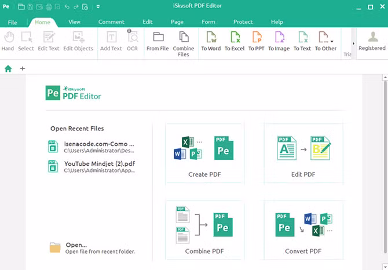Open the quick access toolbar customize arrow
The height and width of the screenshot is (270, 388).
(98, 7)
